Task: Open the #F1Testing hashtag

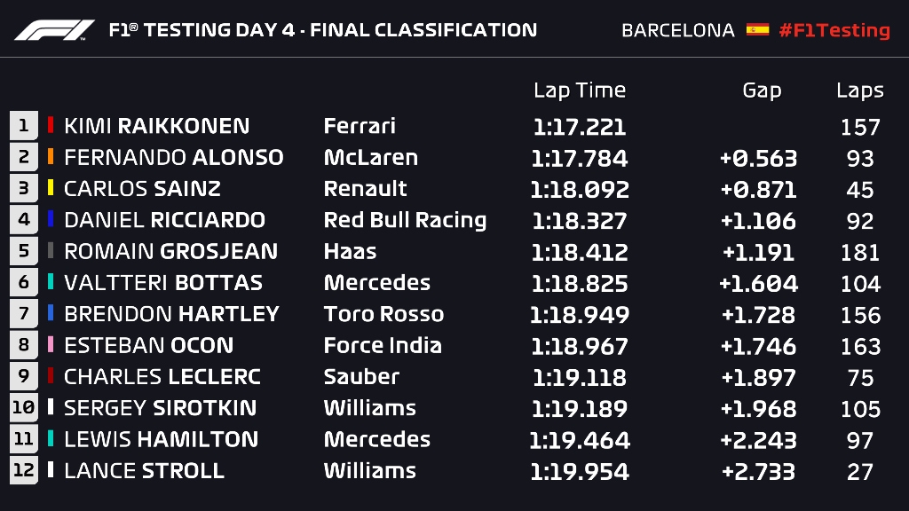Action: 834,30
